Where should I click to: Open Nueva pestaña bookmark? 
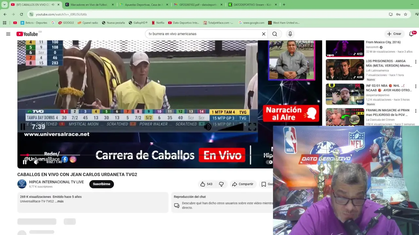pos(113,23)
